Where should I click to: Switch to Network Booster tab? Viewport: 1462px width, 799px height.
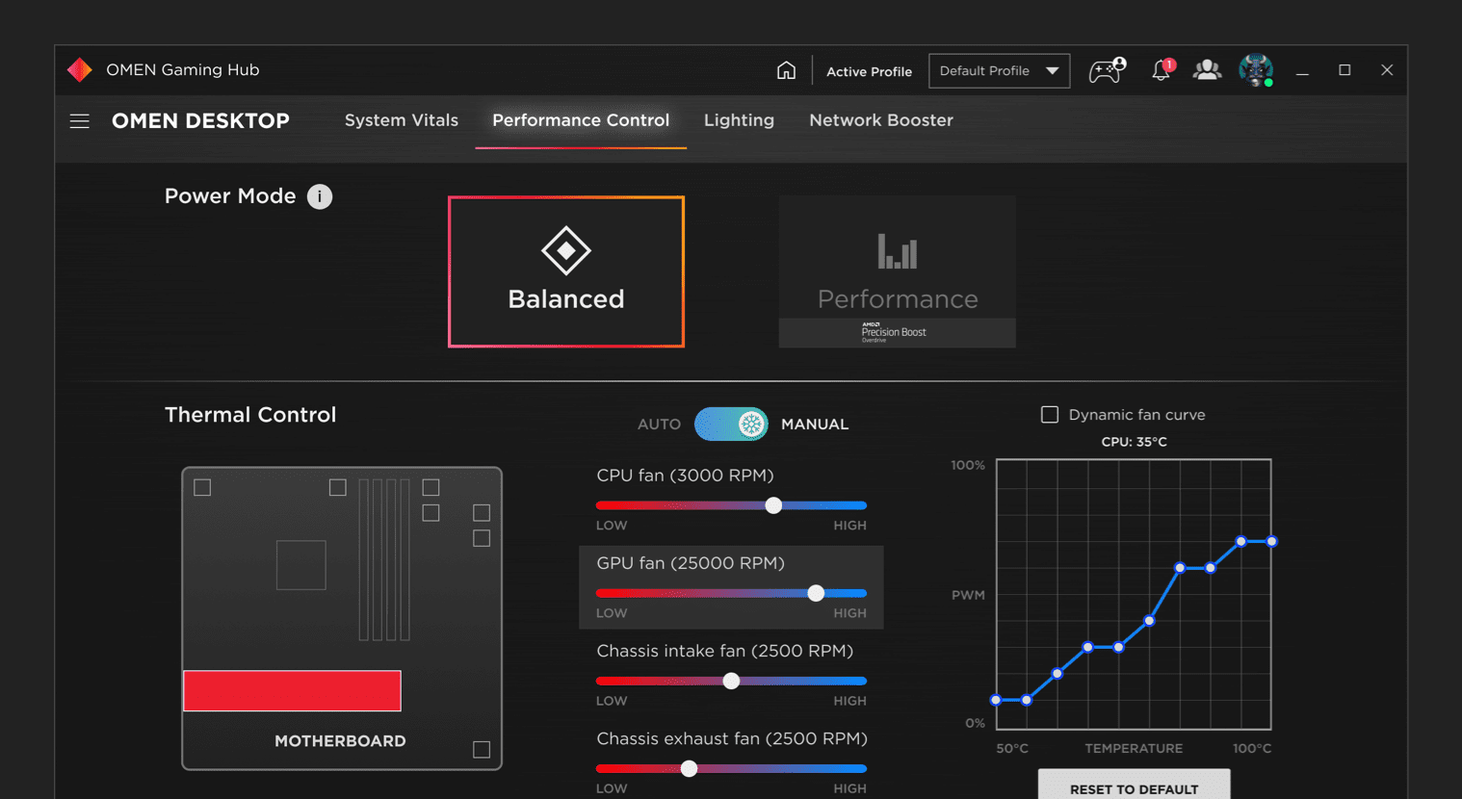[881, 120]
